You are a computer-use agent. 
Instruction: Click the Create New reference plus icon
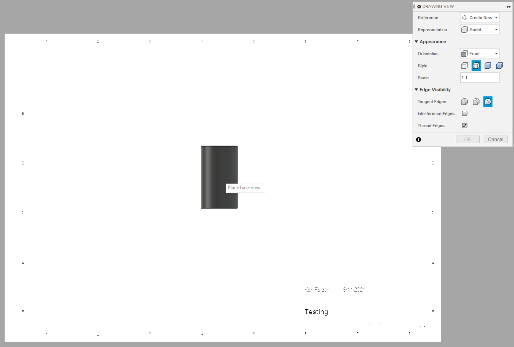[465, 18]
